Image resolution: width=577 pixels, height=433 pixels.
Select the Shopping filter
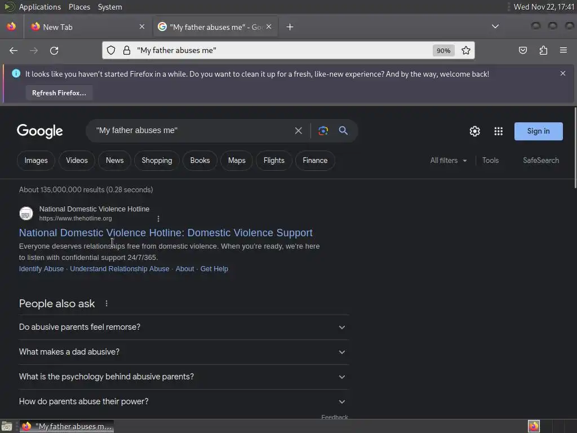(157, 161)
